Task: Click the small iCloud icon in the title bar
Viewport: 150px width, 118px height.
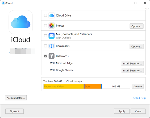Action: pos(3,3)
